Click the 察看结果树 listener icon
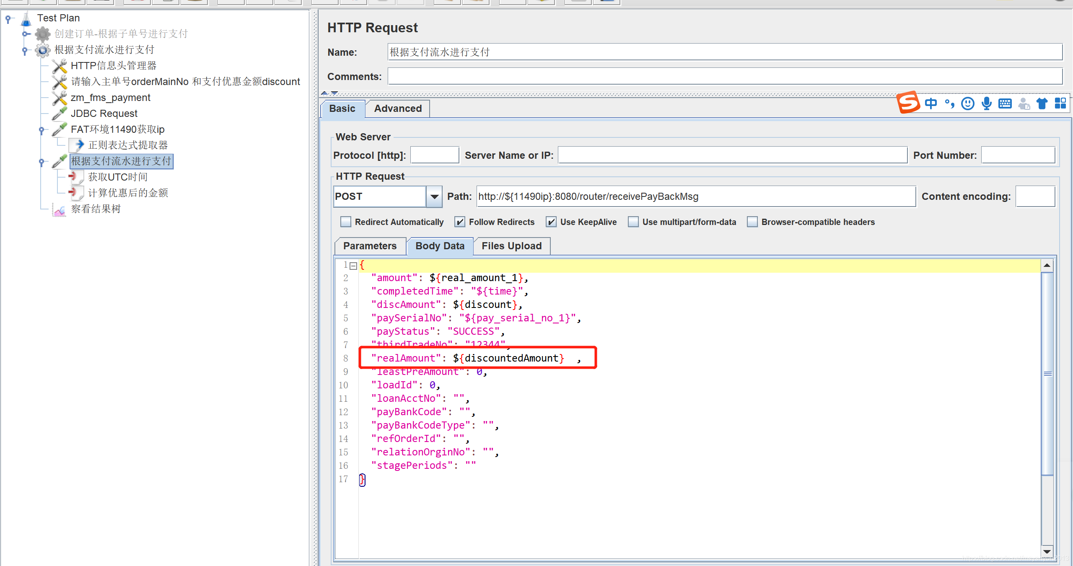Screen dimensions: 1073x566 [x=60, y=209]
